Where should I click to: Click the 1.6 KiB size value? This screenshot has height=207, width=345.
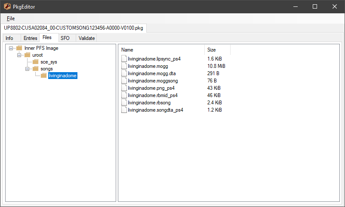(215, 59)
